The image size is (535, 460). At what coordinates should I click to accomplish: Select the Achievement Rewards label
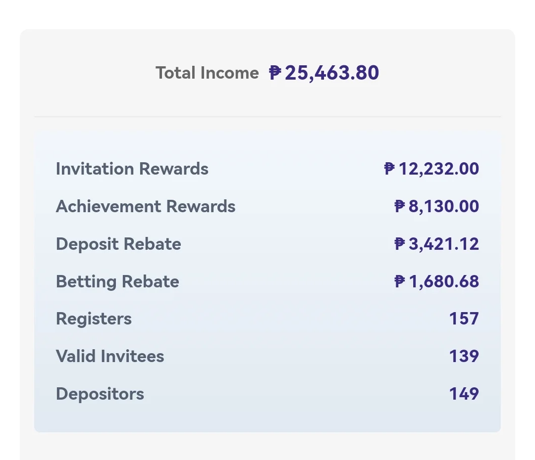[146, 206]
